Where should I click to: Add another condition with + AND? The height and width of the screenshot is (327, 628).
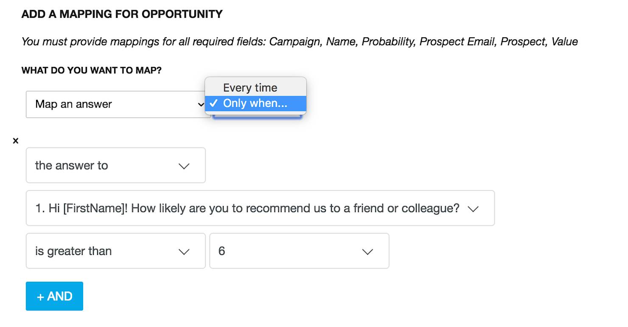coord(54,296)
